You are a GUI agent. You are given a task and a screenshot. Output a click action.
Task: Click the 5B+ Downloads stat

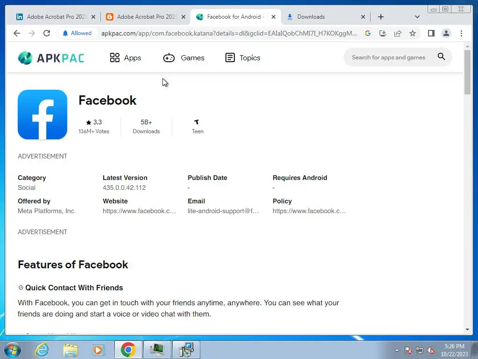tap(146, 126)
